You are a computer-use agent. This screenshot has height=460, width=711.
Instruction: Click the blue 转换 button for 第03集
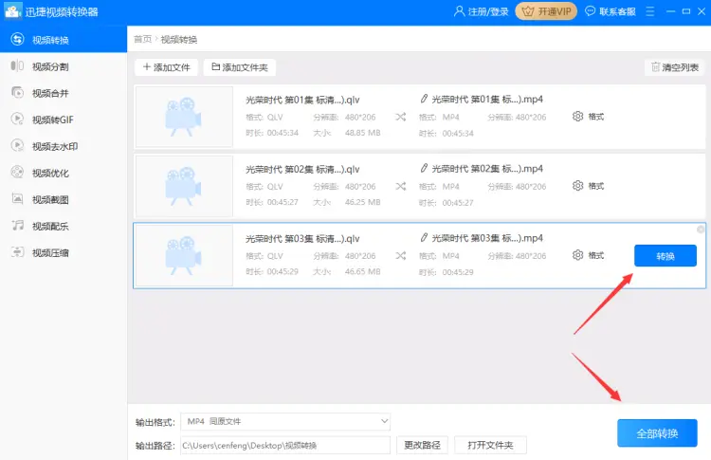pyautogui.click(x=665, y=256)
